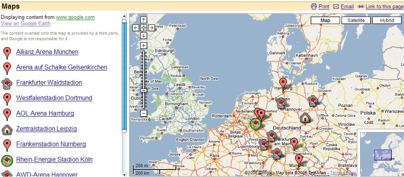
Task: Switch to Satellite view
Action: [356, 20]
